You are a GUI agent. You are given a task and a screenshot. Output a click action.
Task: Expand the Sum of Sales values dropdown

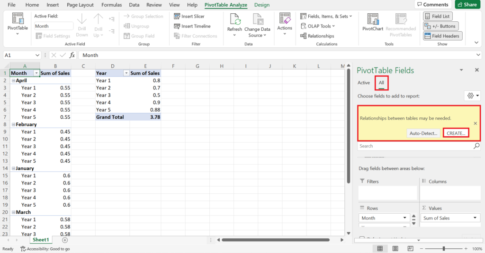(475, 218)
